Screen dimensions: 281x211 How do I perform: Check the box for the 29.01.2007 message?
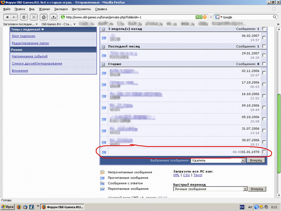[264, 55]
